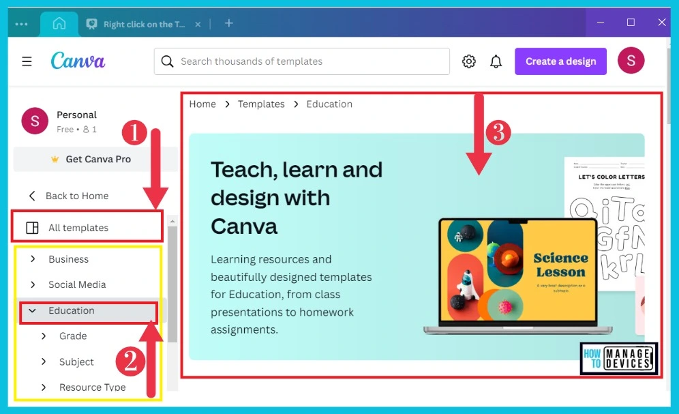679x414 pixels.
Task: Minimize the Canva window
Action: 601,22
